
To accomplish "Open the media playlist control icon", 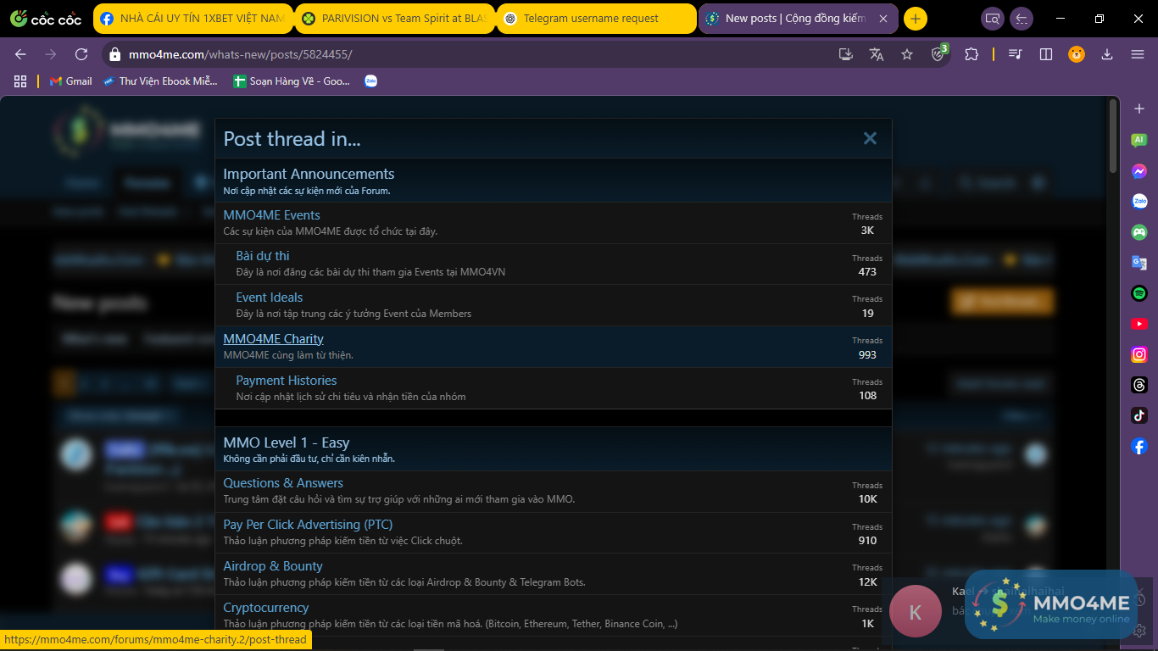I will [1016, 54].
